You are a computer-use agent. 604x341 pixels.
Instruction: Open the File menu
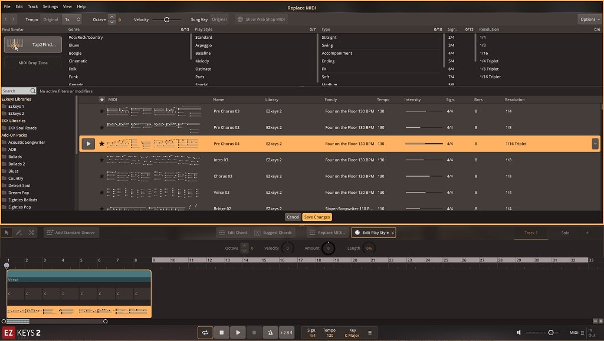coord(7,6)
